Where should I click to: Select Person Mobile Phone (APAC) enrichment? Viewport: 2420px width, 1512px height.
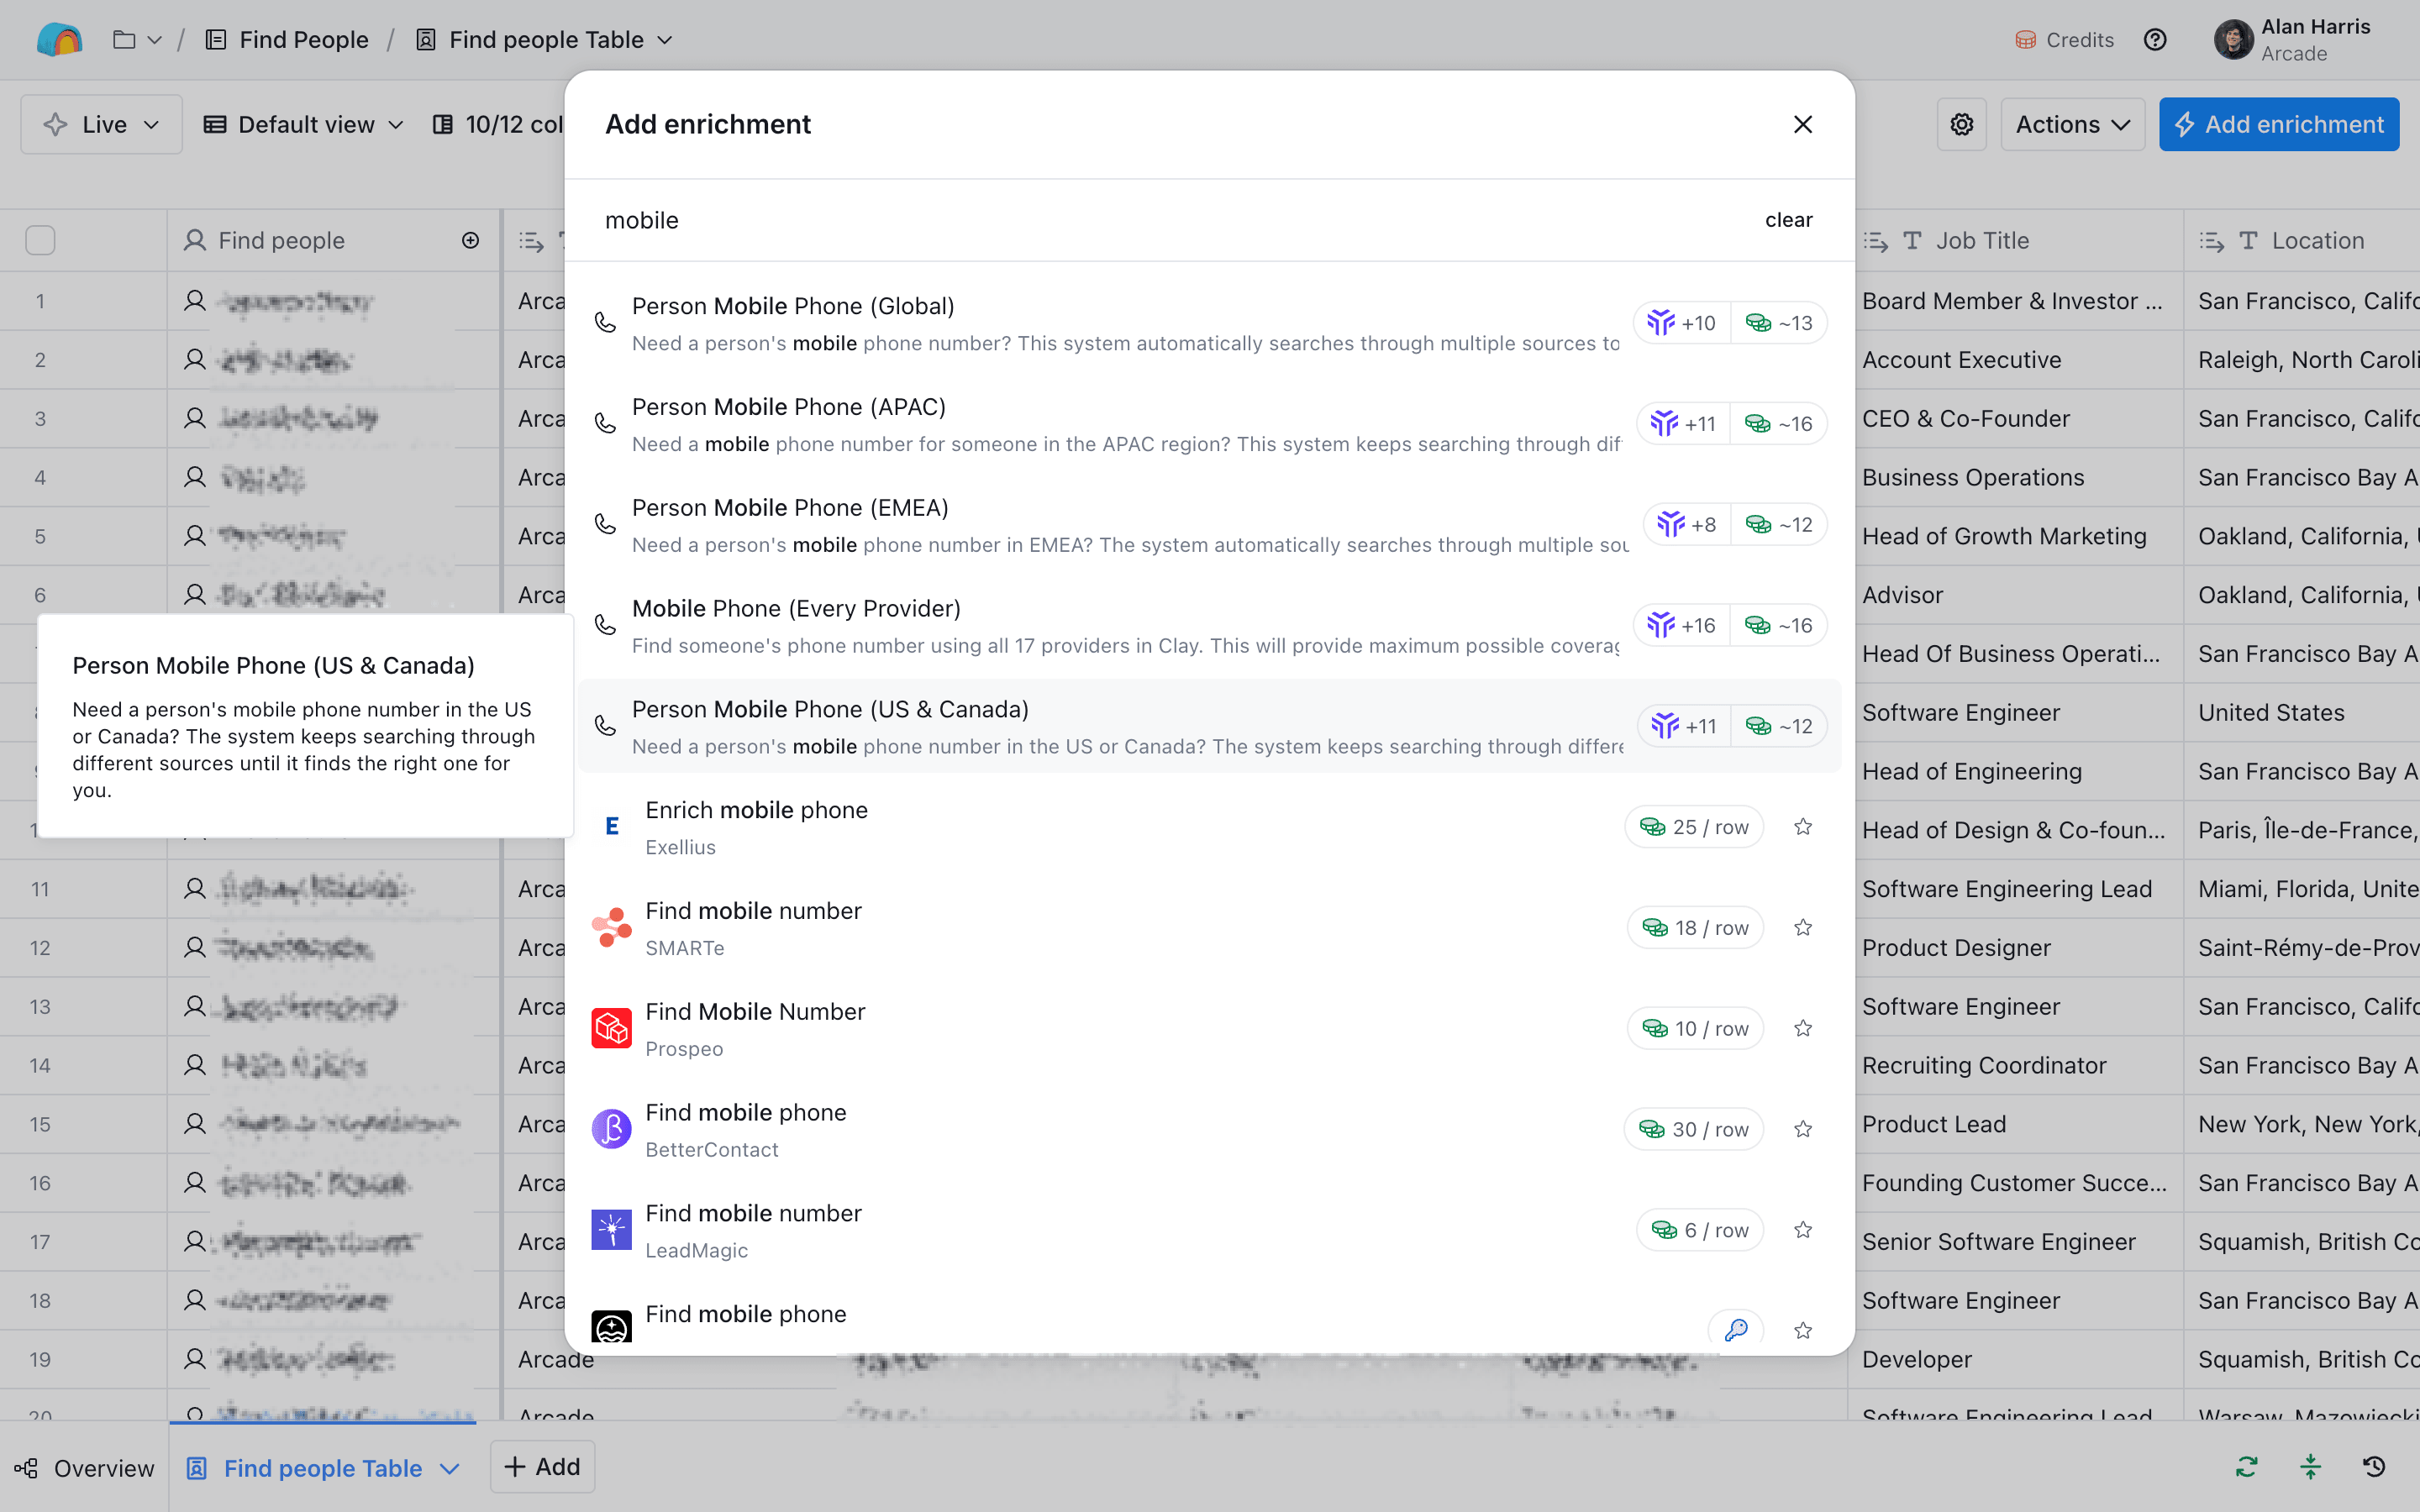tap(1209, 424)
